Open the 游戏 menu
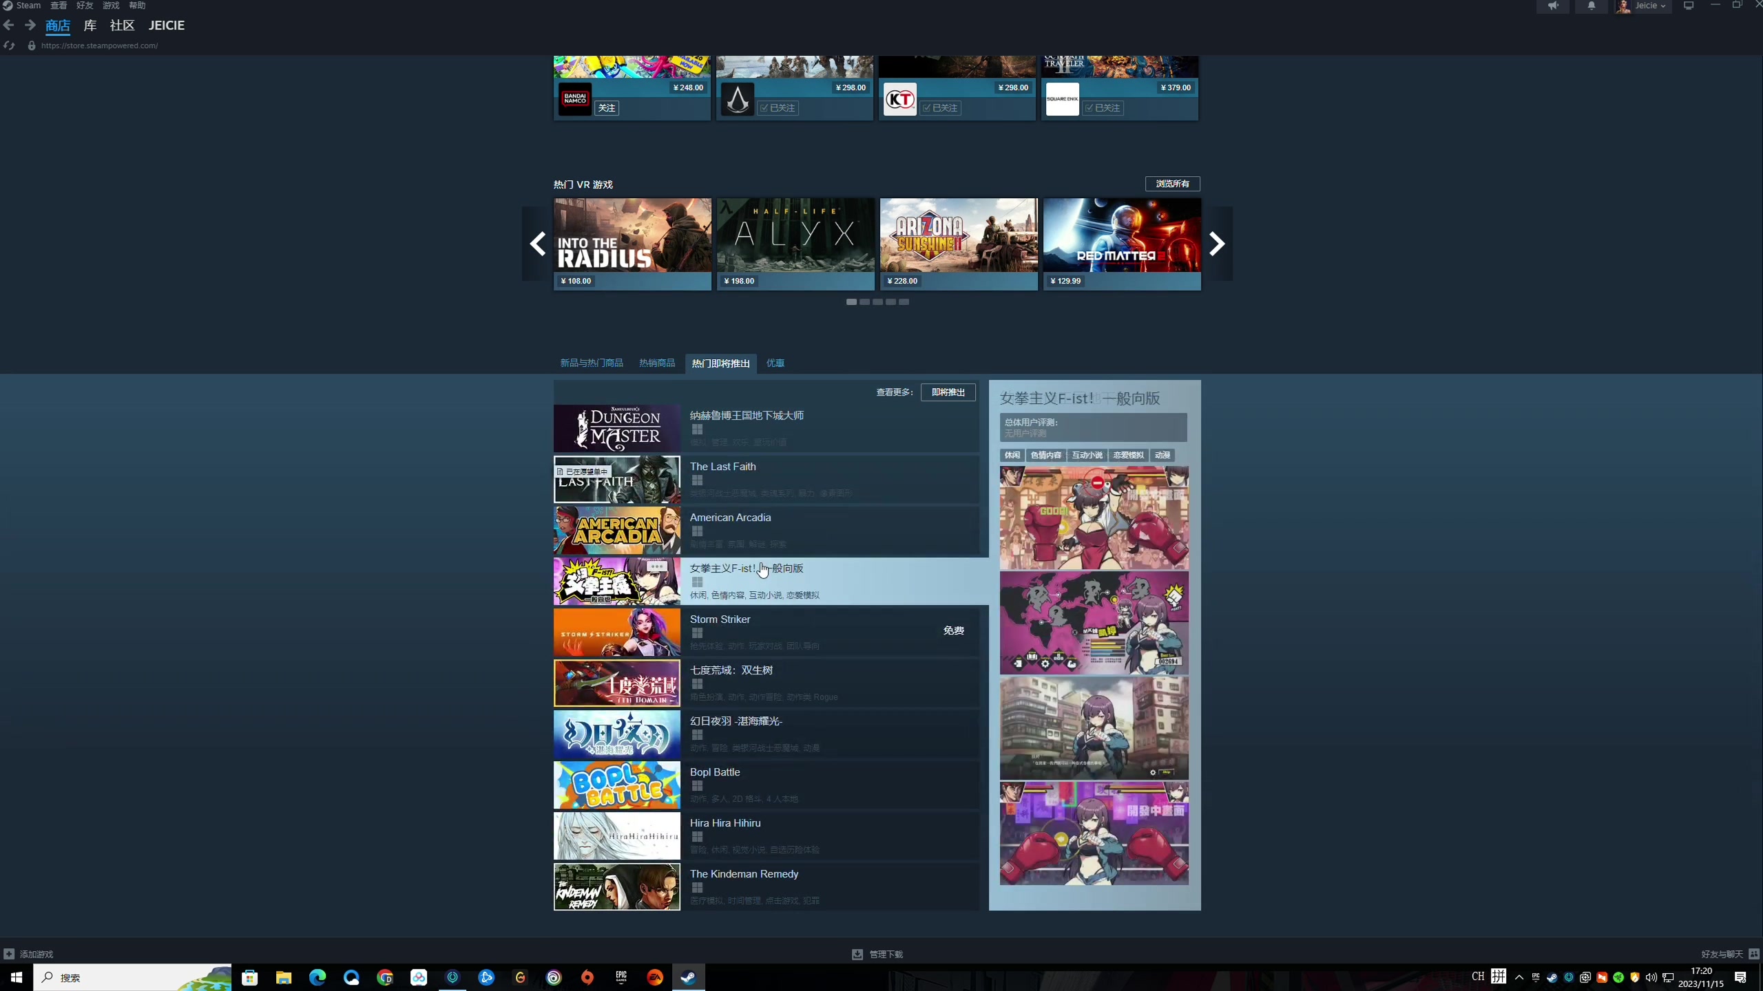This screenshot has width=1763, height=991. tap(111, 6)
